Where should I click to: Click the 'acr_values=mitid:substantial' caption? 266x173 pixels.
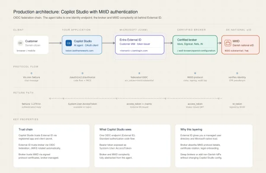pos(139,80)
